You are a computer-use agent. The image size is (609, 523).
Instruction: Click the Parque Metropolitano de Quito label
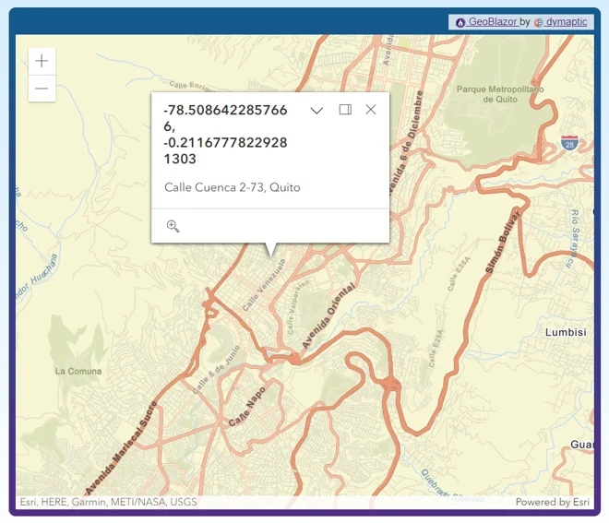click(500, 94)
